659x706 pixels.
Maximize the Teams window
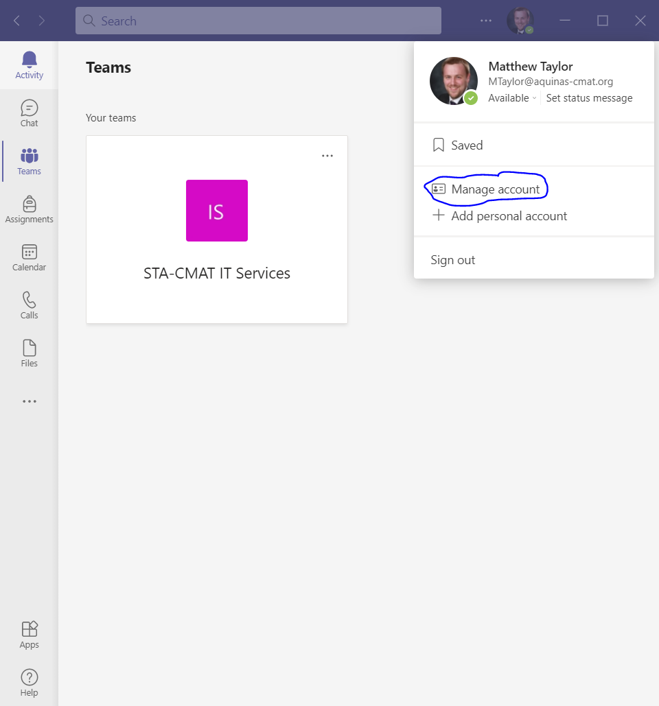(x=603, y=21)
